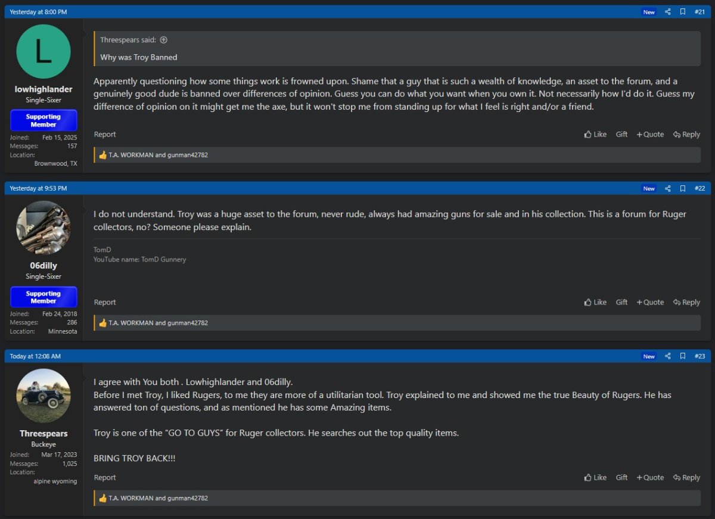
Task: Click Threespears' car avatar
Action: [x=43, y=396]
